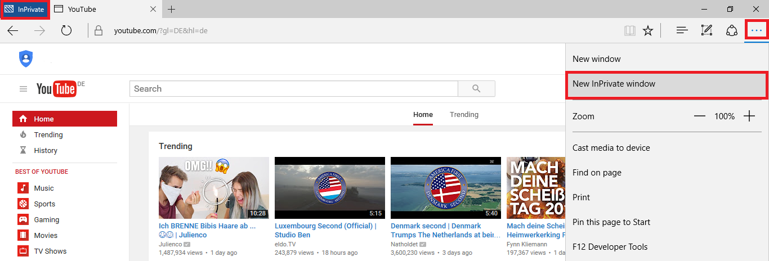Play the Luxembourg Second video thumbnail
This screenshot has width=769, height=261.
(x=330, y=188)
